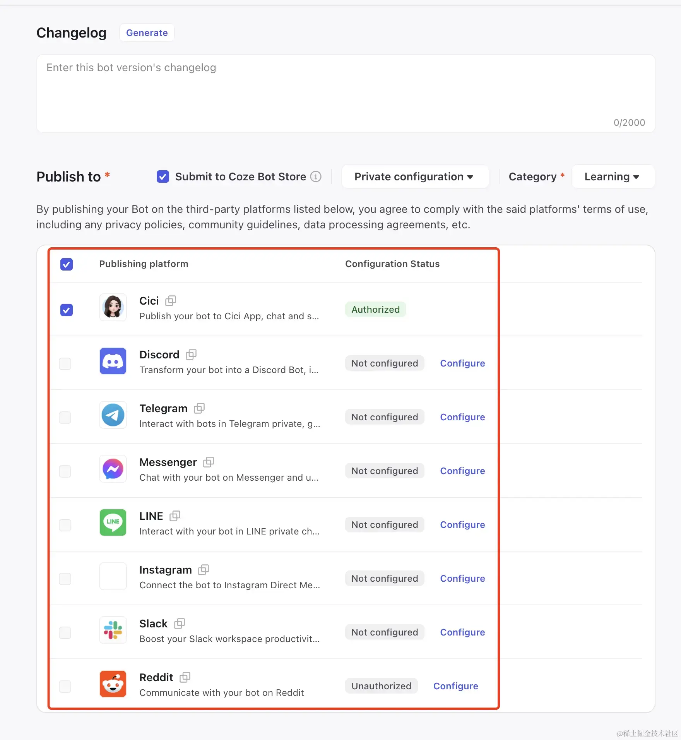Open the link icon next to Cici
This screenshot has width=681, height=740.
(x=171, y=301)
